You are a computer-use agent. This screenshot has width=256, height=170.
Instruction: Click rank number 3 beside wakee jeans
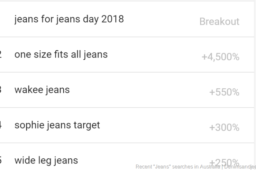(0, 90)
